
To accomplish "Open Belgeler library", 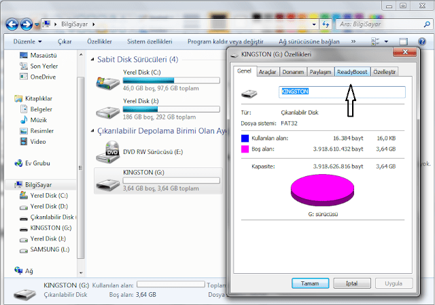I will [x=36, y=109].
